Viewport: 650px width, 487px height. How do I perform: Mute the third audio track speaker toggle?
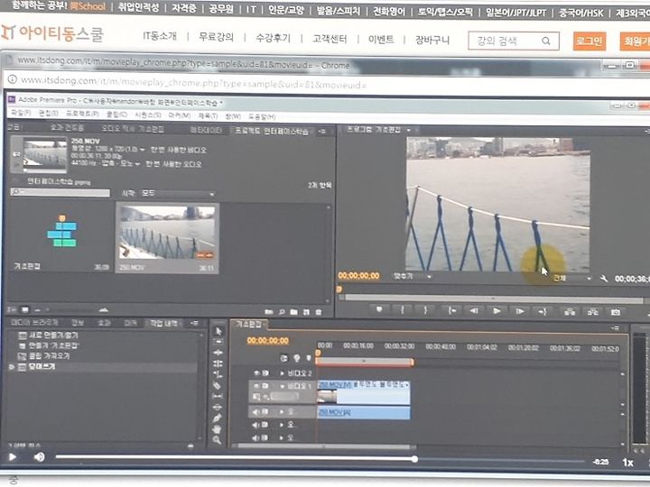[255, 437]
